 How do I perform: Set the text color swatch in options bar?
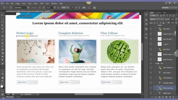coord(84,7)
